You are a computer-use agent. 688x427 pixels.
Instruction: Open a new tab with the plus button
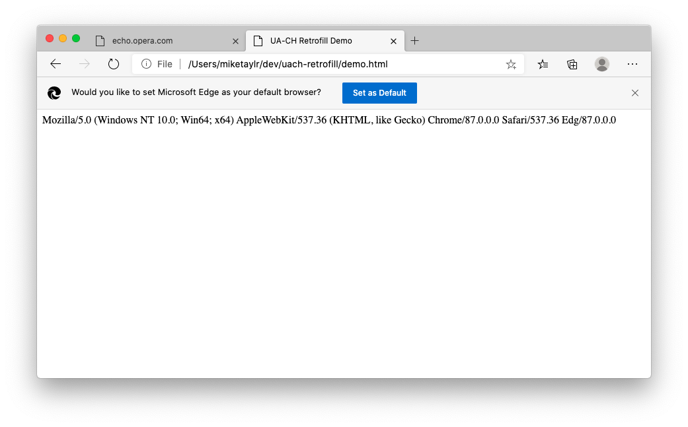point(415,40)
